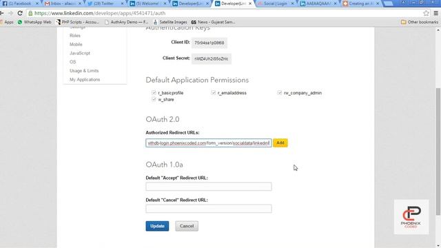The image size is (441, 248).
Task: Open a new browser tab
Action: pyautogui.click(x=388, y=3)
